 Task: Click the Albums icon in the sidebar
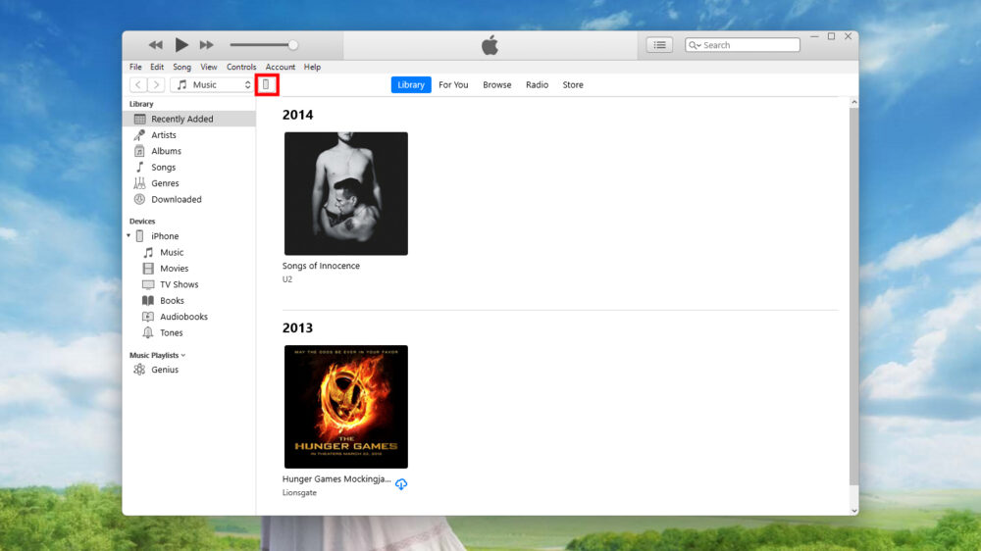(139, 151)
